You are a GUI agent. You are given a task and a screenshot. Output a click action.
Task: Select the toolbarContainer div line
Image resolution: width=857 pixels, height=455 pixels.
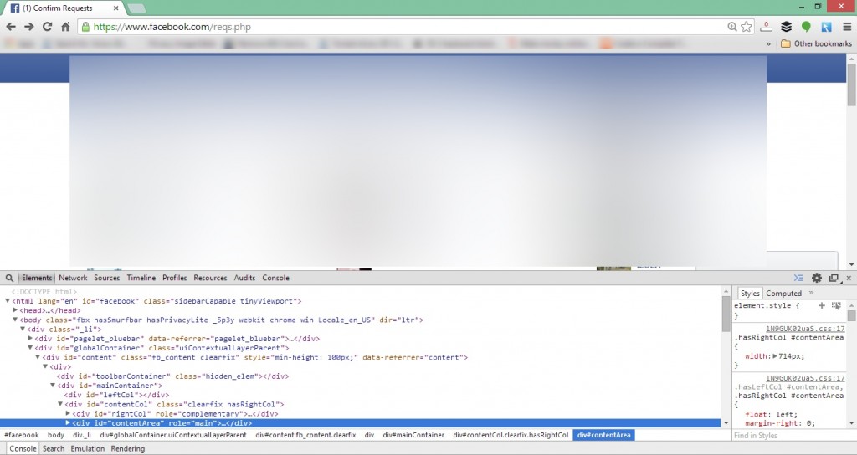172,376
